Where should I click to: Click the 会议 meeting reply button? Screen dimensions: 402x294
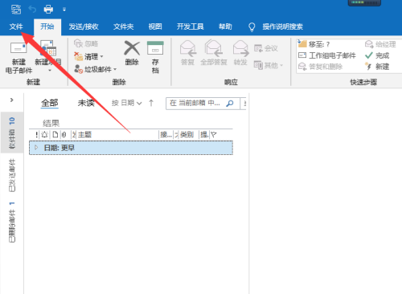[x=266, y=48]
